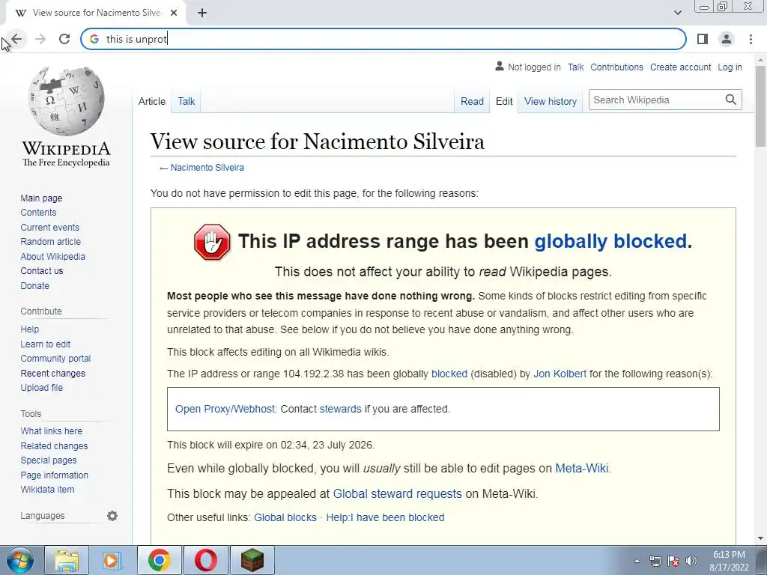The height and width of the screenshot is (575, 767).
Task: Click the Contact us link
Action: pyautogui.click(x=42, y=270)
